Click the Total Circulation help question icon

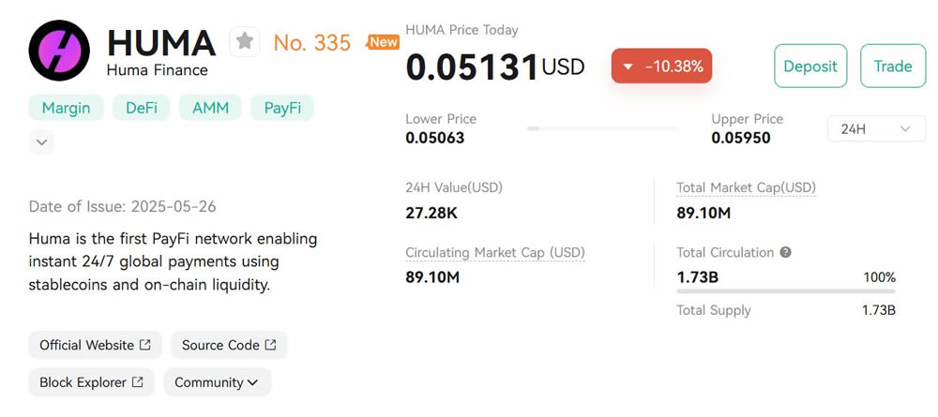pos(786,253)
